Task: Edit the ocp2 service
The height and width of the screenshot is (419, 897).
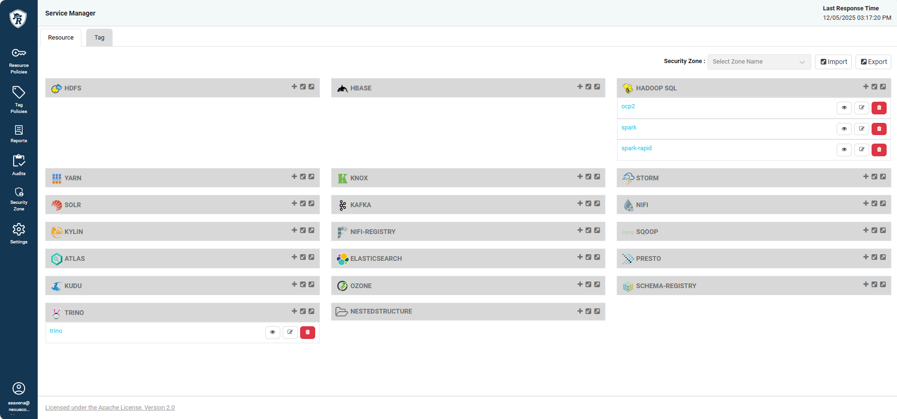Action: (x=862, y=108)
